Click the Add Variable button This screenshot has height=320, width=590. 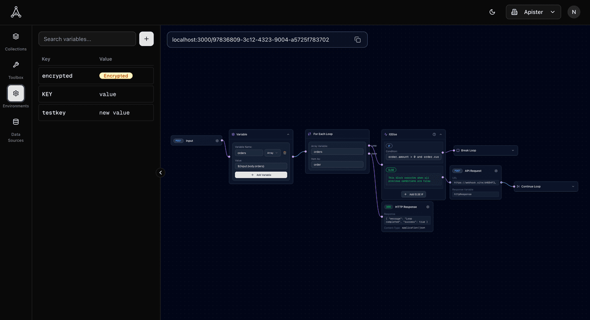pos(261,175)
